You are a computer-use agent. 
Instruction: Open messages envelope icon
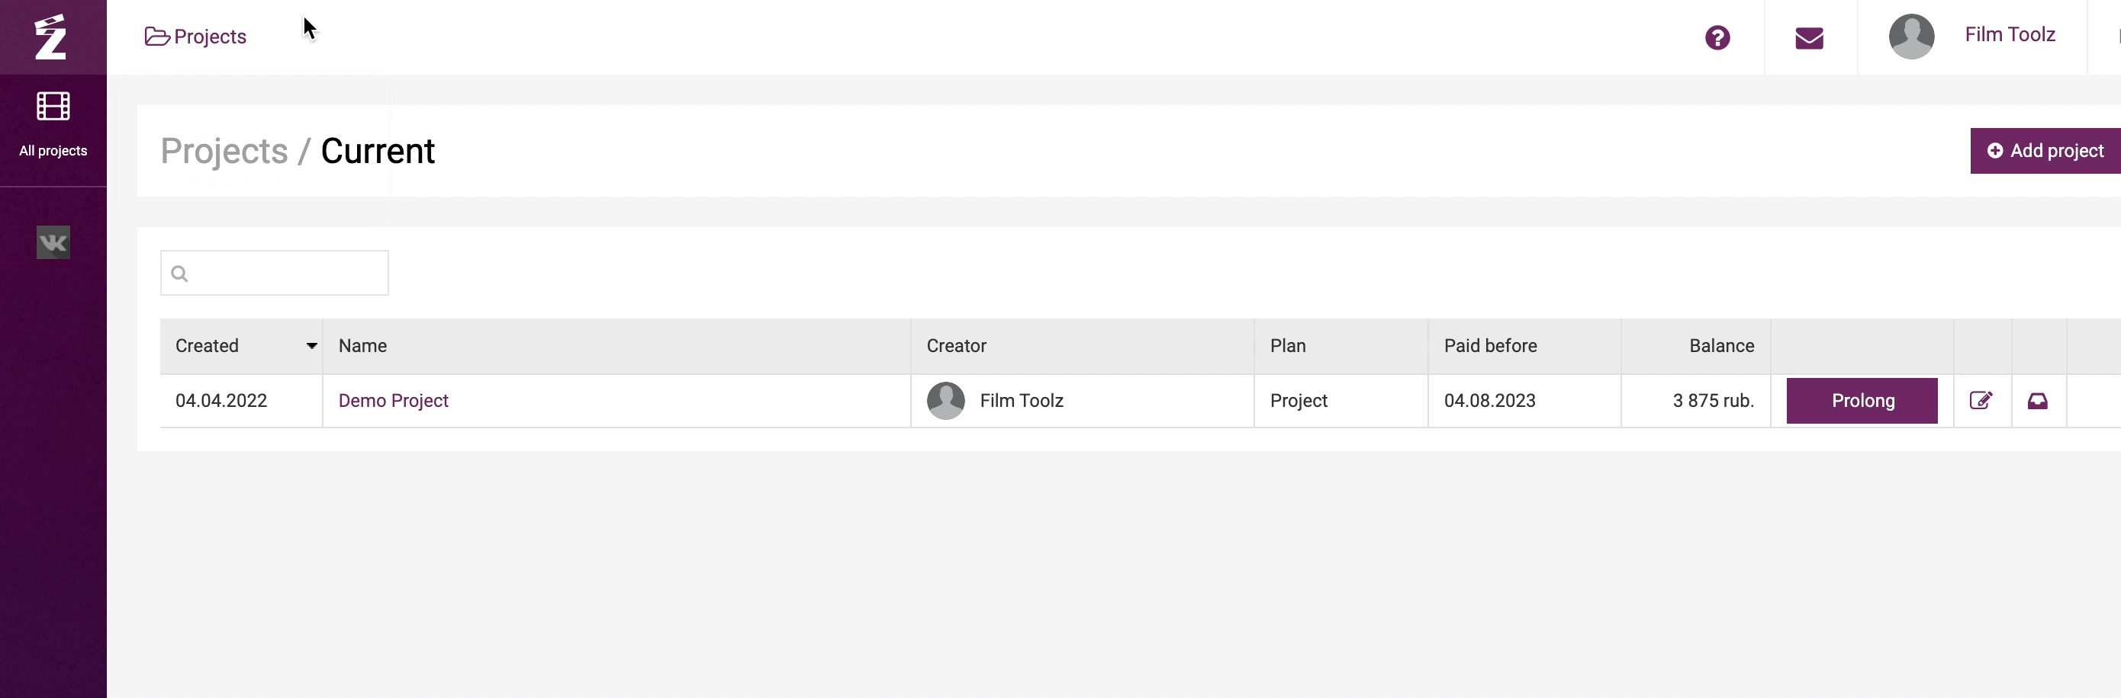pos(1808,38)
